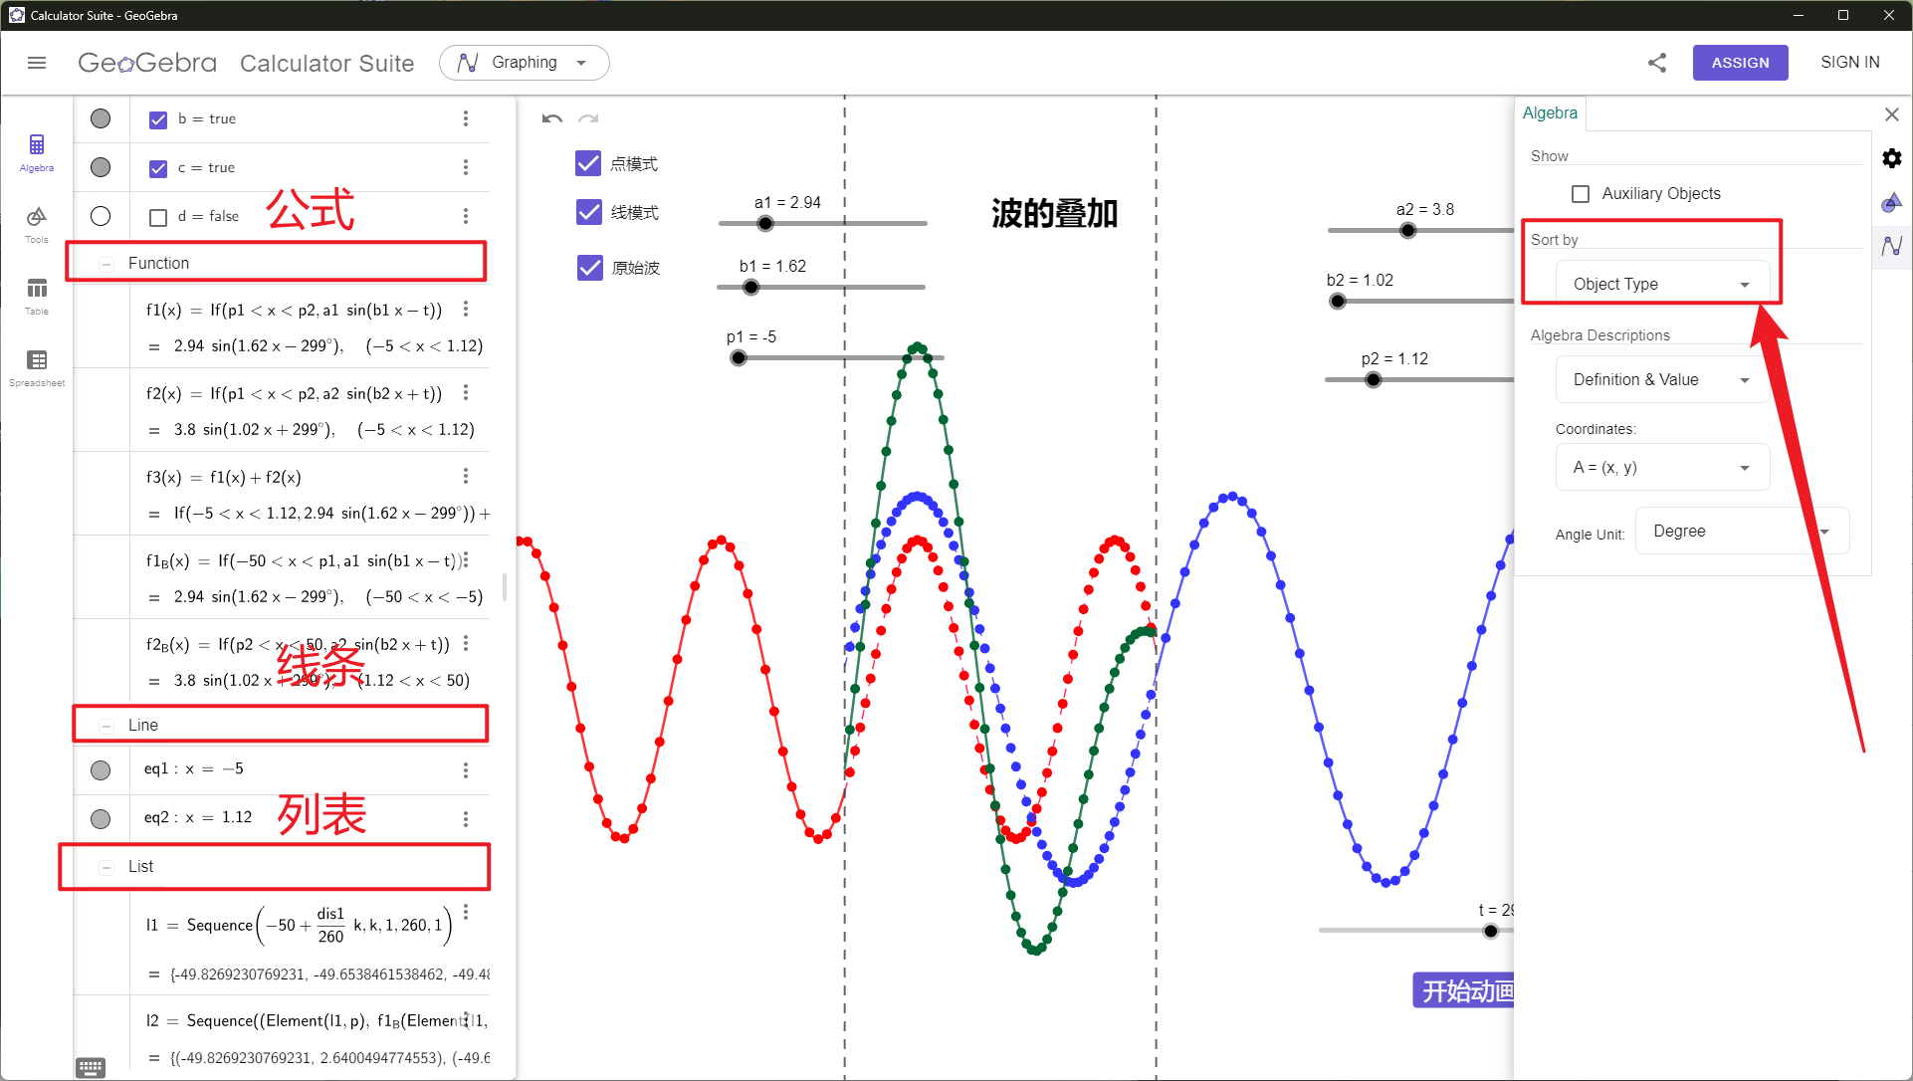Click the share icon
The height and width of the screenshot is (1081, 1913).
click(1657, 63)
